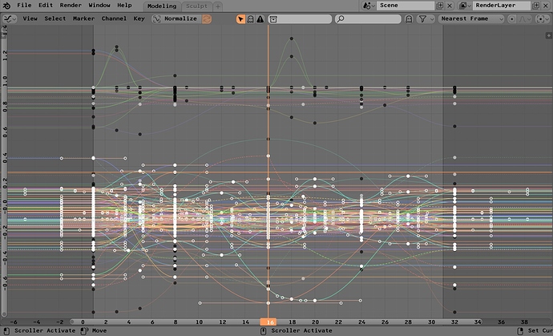The height and width of the screenshot is (336, 553).
Task: Toggle Only Show Selected arrow icon
Action: 240,19
